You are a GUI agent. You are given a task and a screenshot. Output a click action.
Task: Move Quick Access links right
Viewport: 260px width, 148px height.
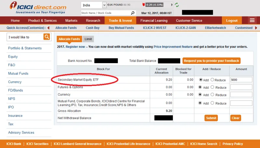(256, 28)
